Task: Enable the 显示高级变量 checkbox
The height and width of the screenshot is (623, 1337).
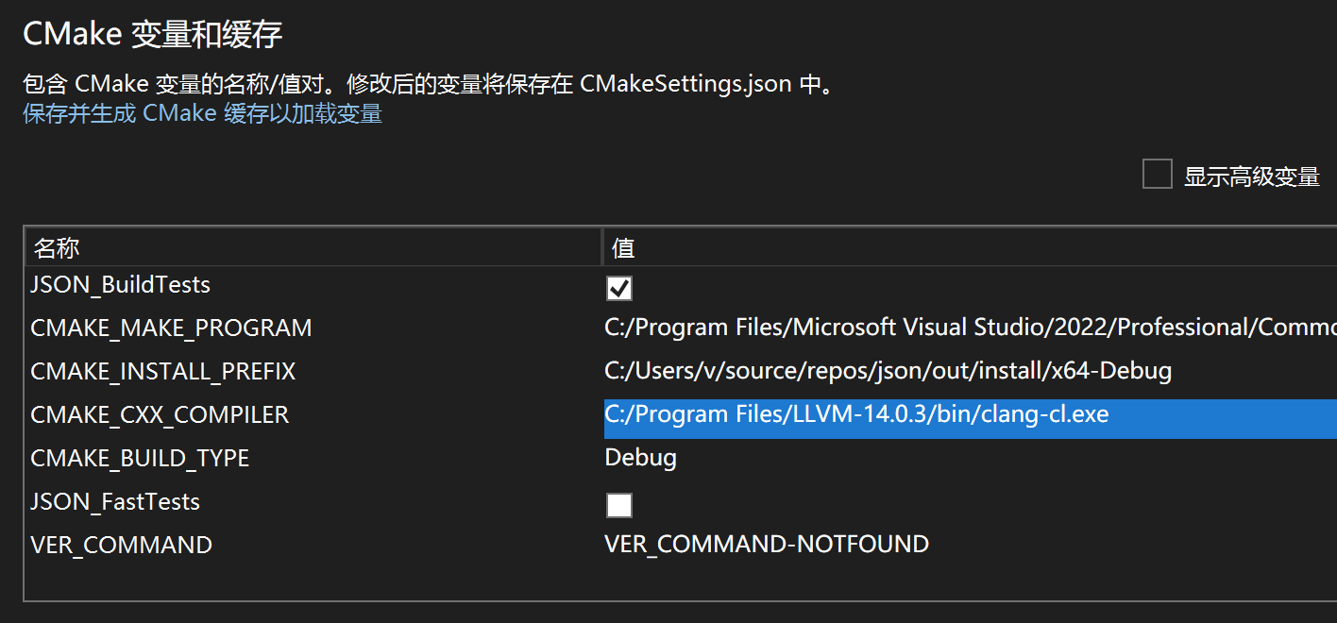Action: (x=1158, y=175)
